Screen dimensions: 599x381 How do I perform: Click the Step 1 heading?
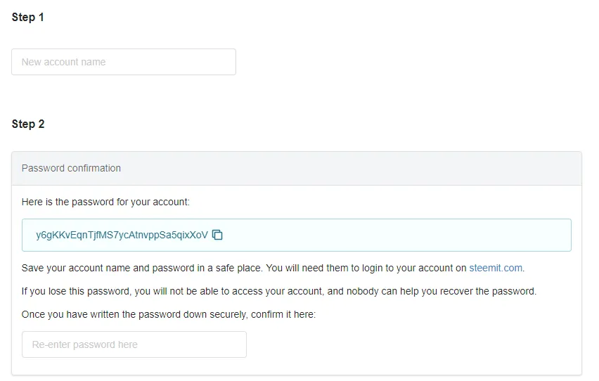28,17
